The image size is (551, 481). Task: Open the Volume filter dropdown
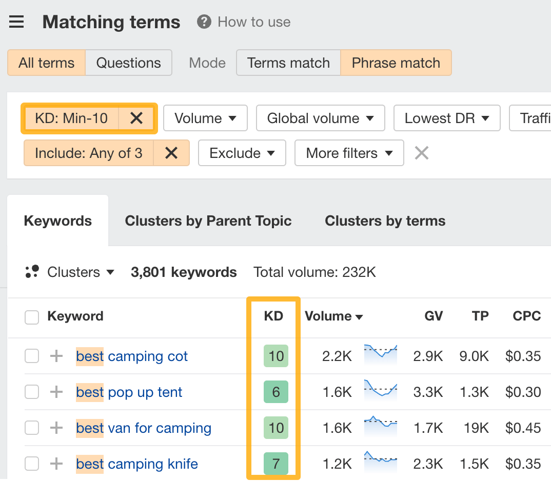205,118
